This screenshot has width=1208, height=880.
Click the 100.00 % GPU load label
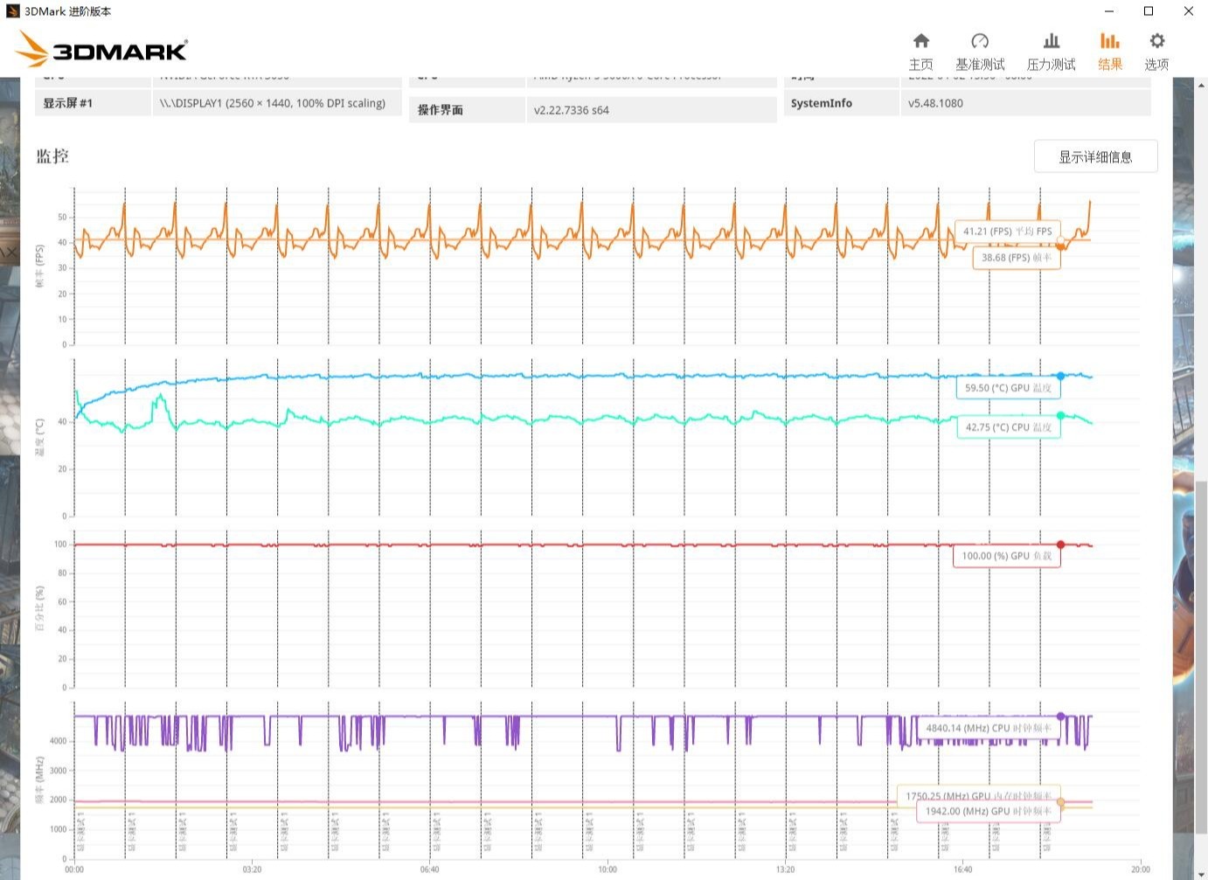click(x=1006, y=556)
